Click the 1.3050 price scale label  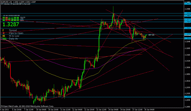click(x=187, y=74)
